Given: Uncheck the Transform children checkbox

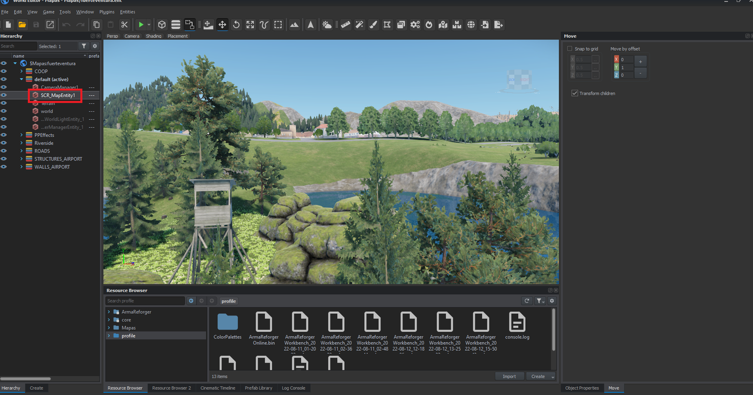Looking at the screenshot, I should pyautogui.click(x=575, y=93).
